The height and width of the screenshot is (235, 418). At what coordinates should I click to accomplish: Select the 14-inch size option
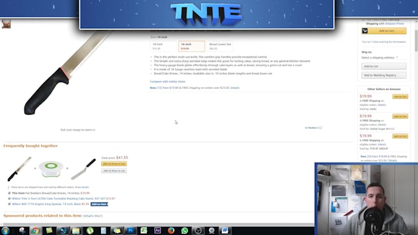(192, 46)
